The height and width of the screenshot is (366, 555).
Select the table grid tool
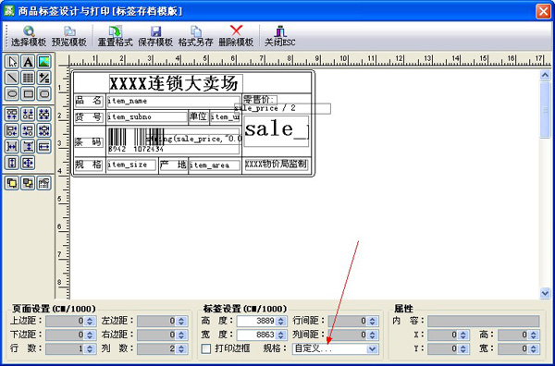tap(28, 78)
